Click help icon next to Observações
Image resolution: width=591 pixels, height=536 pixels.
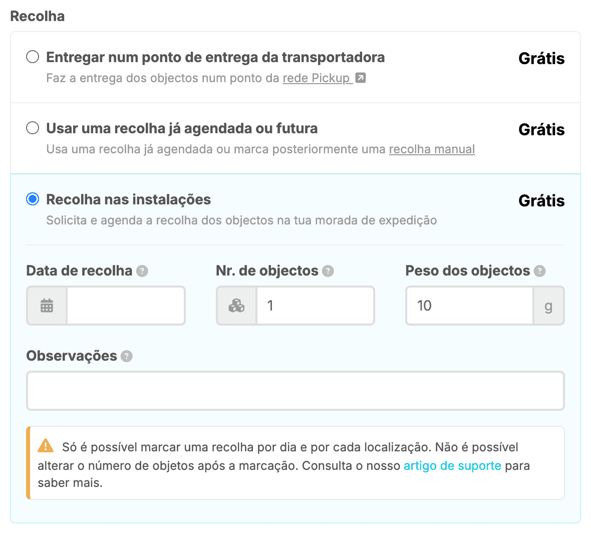[x=127, y=356]
